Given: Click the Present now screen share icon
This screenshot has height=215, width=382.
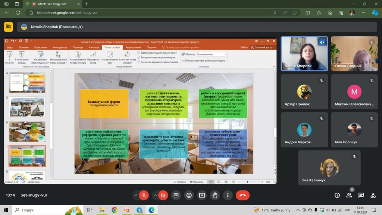Looking at the screenshot, I should click(202, 195).
